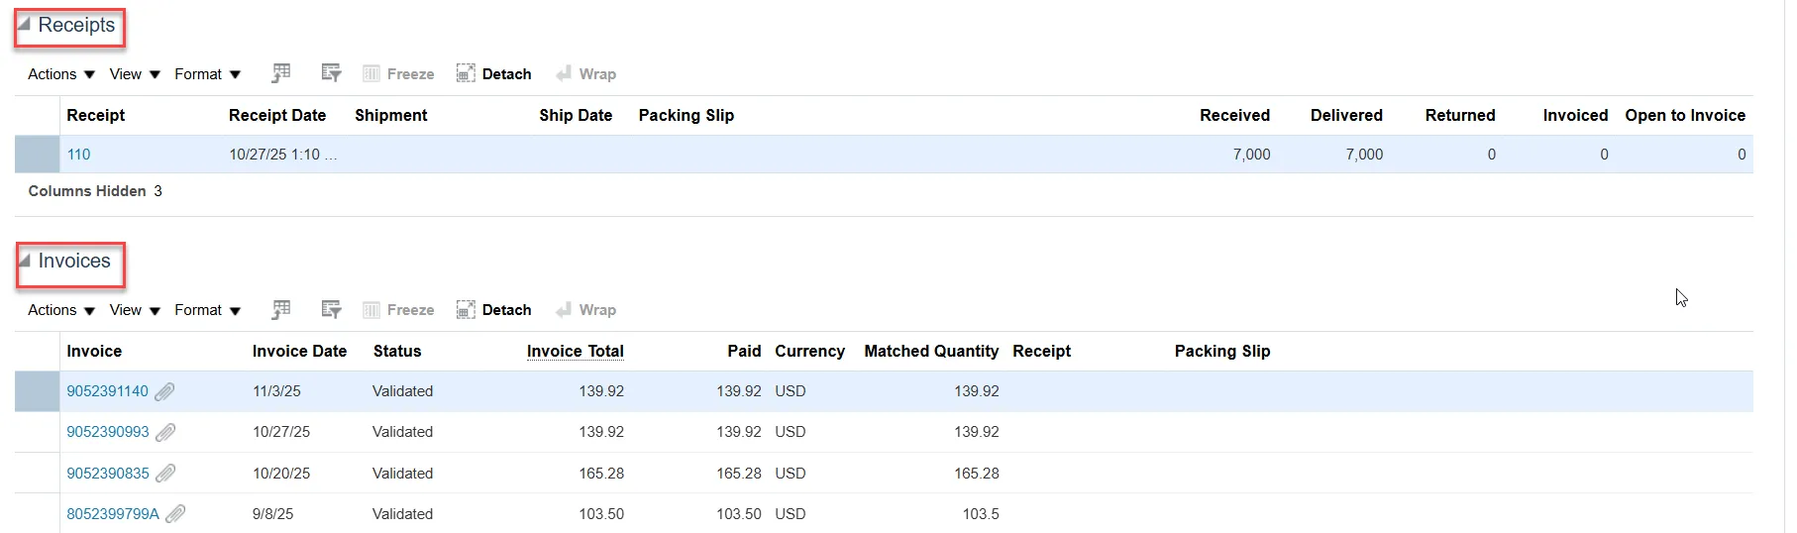Open attachment paperclip for invoice 9052390993
Image resolution: width=1797 pixels, height=533 pixels.
tap(166, 432)
